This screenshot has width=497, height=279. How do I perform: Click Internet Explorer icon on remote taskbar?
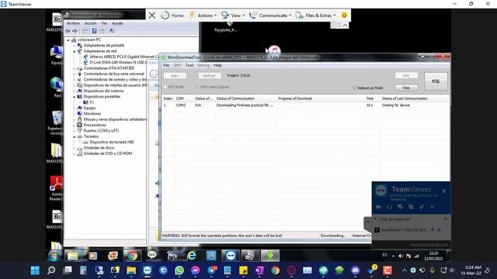coord(192,256)
